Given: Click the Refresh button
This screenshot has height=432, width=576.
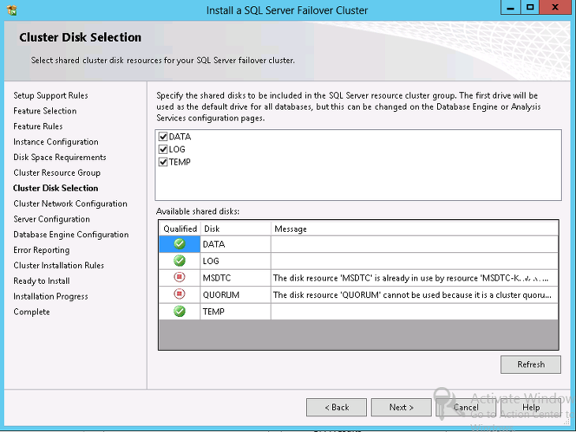Looking at the screenshot, I should 530,364.
